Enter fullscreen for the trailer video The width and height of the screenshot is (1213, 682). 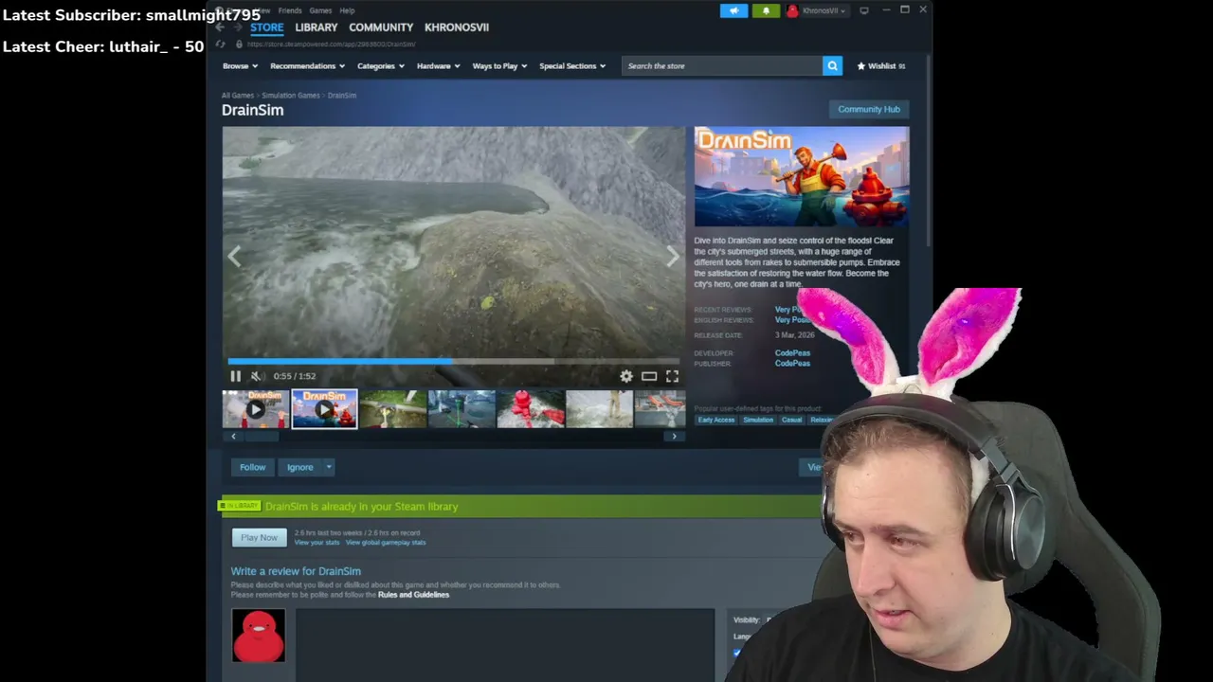tap(672, 376)
